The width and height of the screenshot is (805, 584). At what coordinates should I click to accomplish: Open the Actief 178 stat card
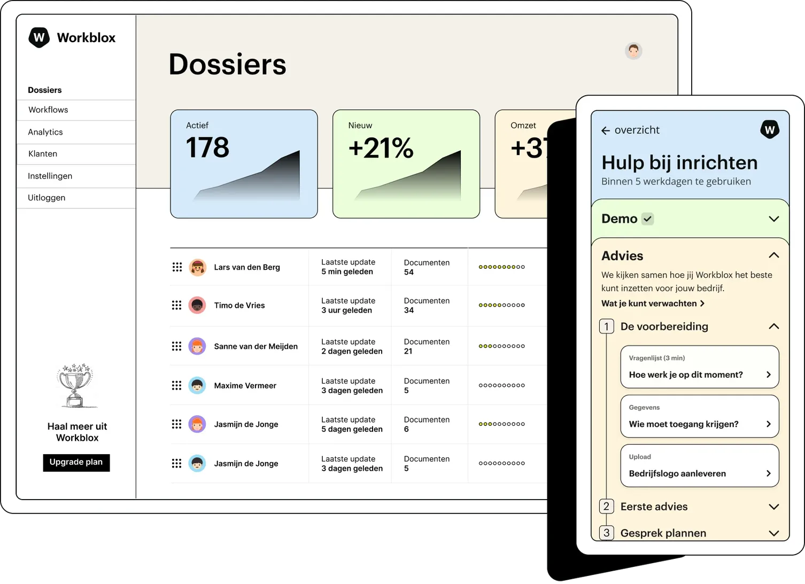click(x=244, y=164)
